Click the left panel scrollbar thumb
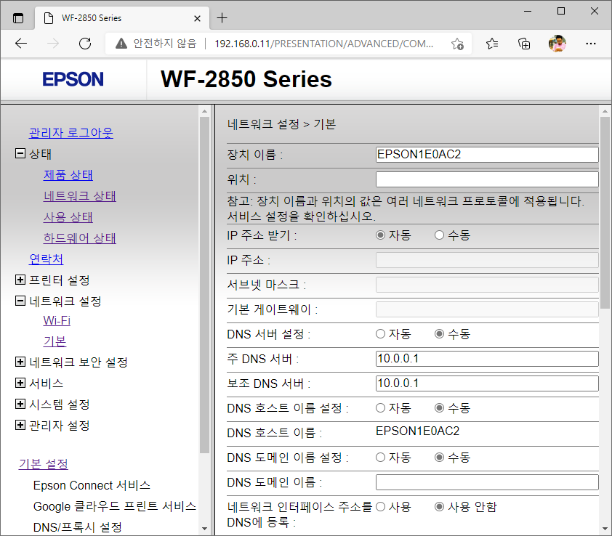The image size is (612, 536). (x=204, y=285)
